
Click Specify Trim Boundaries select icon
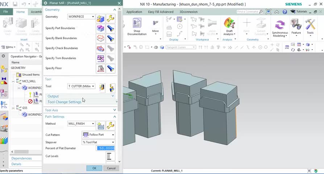pyautogui.click(x=101, y=58)
